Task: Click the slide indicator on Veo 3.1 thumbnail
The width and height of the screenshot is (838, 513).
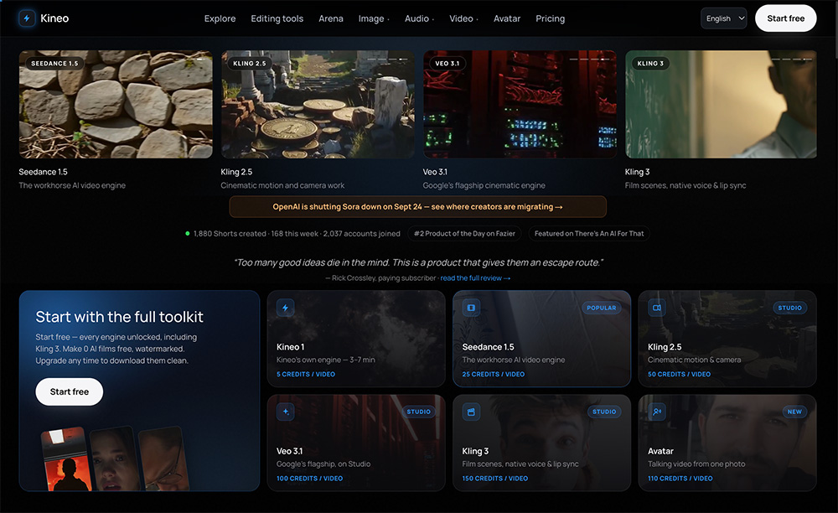Action: tap(589, 60)
